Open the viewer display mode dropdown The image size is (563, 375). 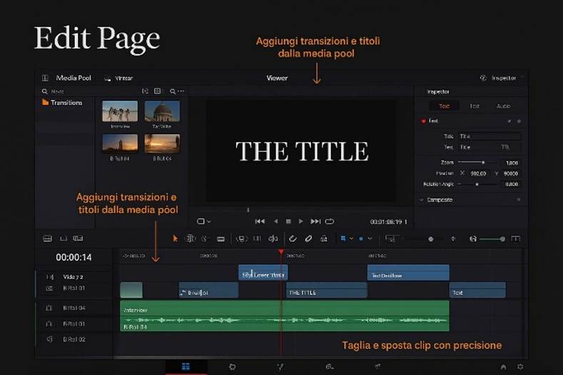tap(205, 222)
